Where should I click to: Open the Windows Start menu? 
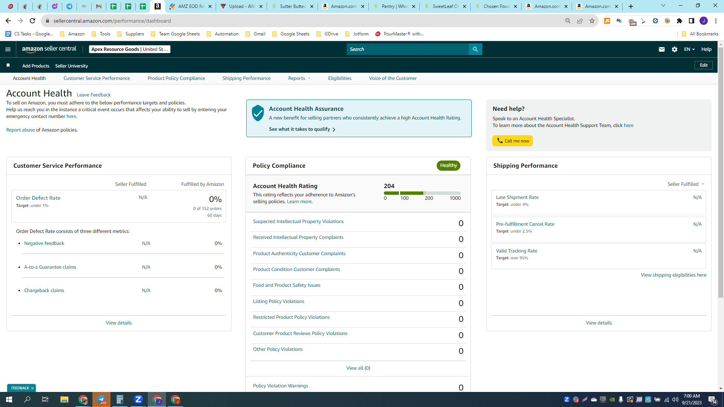click(9, 399)
